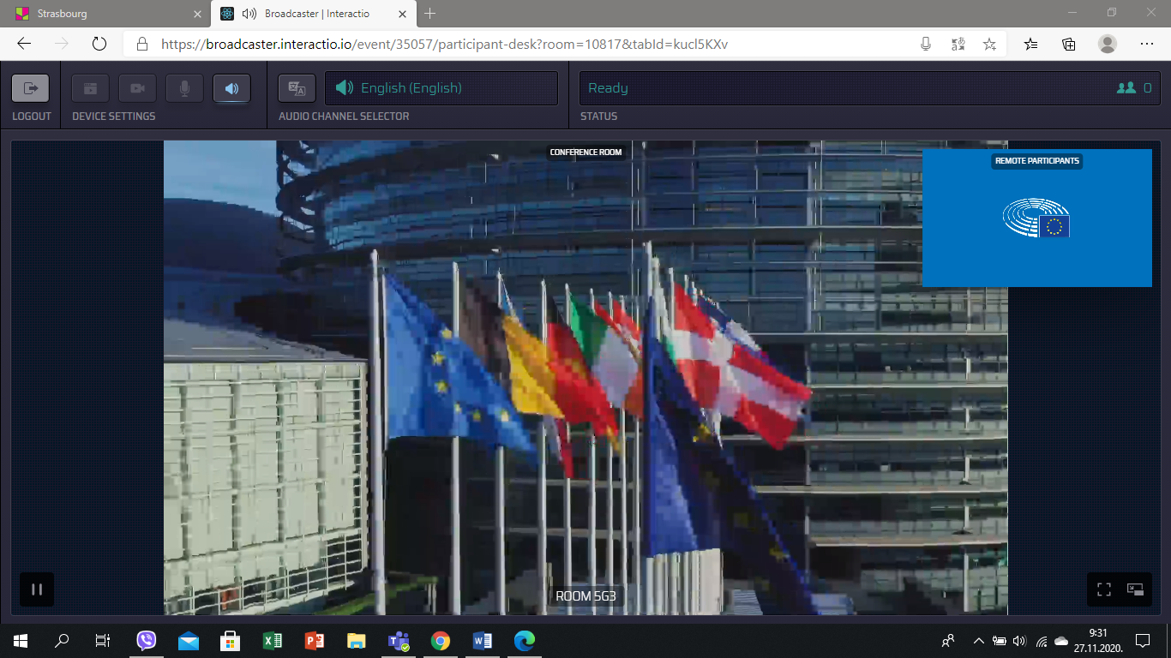
Task: Open Excel from the taskbar
Action: coord(273,640)
